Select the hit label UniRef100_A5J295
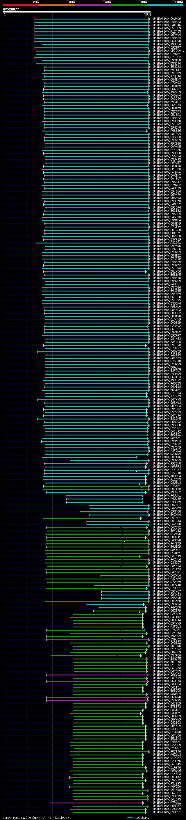The image size is (186, 820). [167, 783]
